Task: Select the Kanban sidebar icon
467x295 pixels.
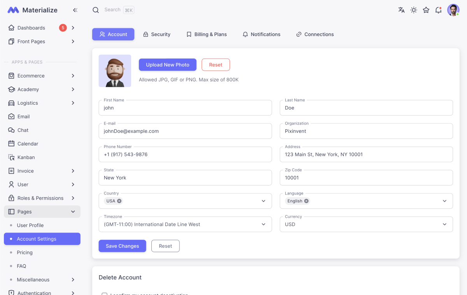Action: pos(12,157)
